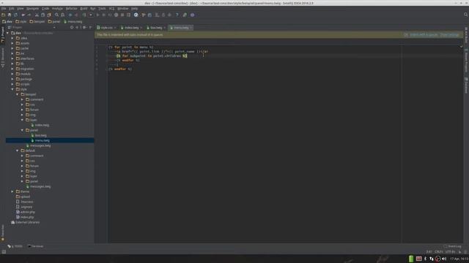Collapse the style folder arrow
The width and height of the screenshot is (469, 263).
pyautogui.click(x=12, y=89)
